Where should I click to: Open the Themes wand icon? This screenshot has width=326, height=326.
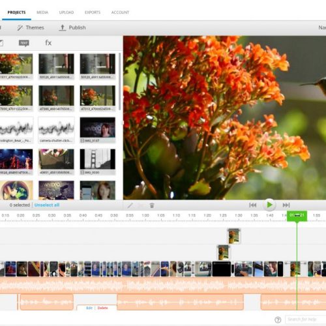(20, 27)
